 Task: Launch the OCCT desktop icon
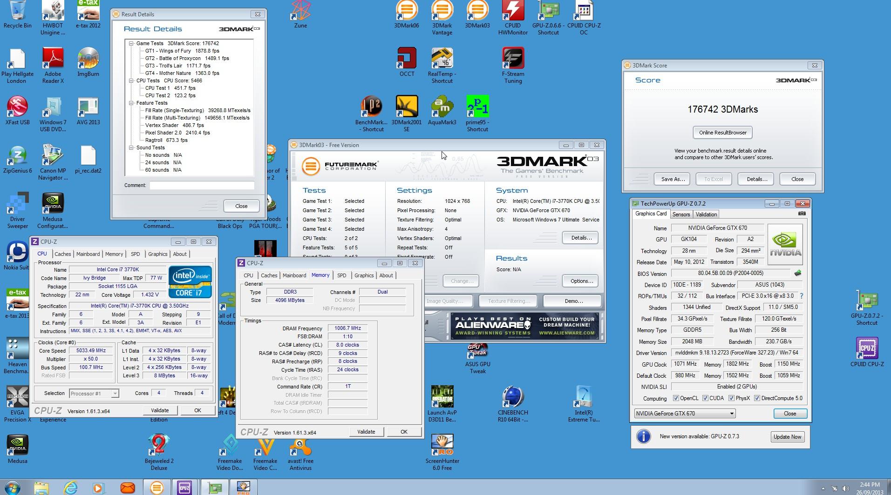pos(407,62)
